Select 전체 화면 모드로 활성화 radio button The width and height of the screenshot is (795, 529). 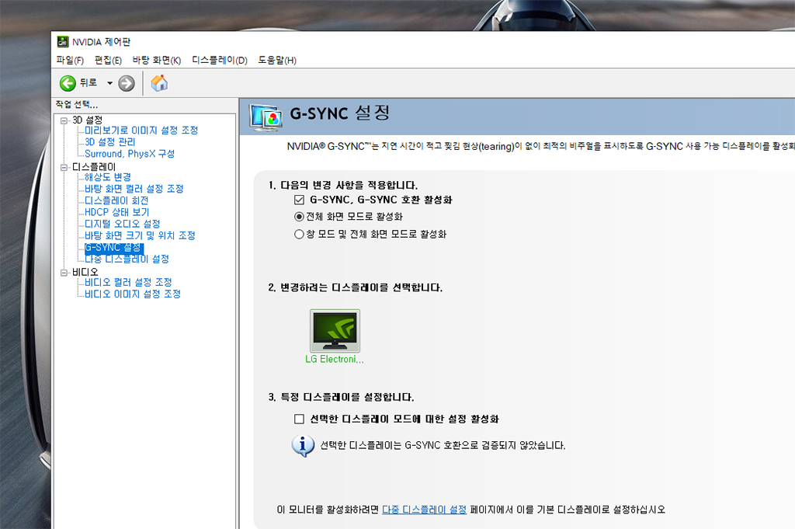pyautogui.click(x=299, y=217)
